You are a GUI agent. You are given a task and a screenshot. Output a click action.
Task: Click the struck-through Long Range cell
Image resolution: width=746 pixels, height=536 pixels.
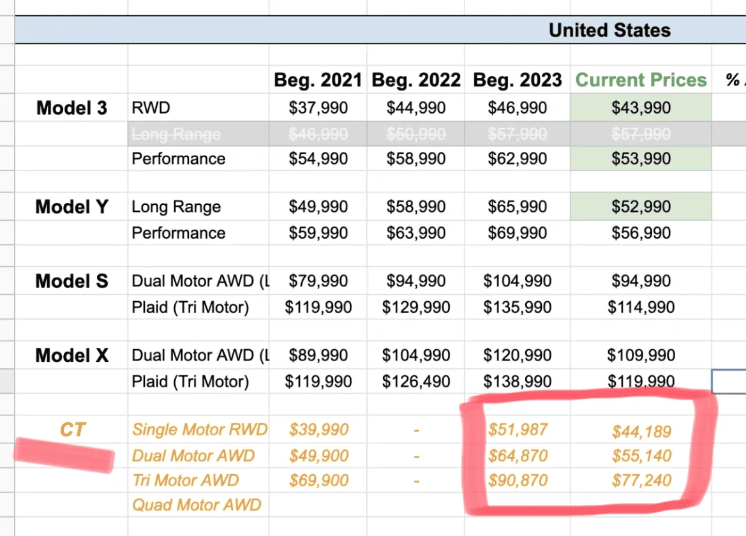[198, 133]
